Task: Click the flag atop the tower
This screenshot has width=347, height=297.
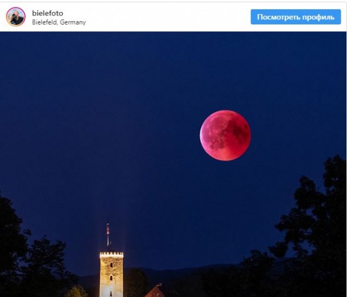Action: point(108,230)
